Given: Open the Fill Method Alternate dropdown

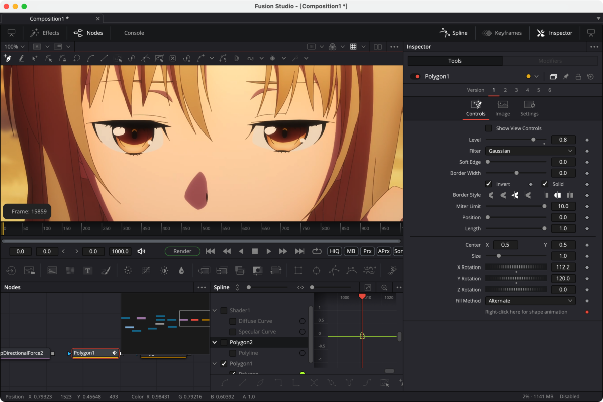Looking at the screenshot, I should coord(530,301).
